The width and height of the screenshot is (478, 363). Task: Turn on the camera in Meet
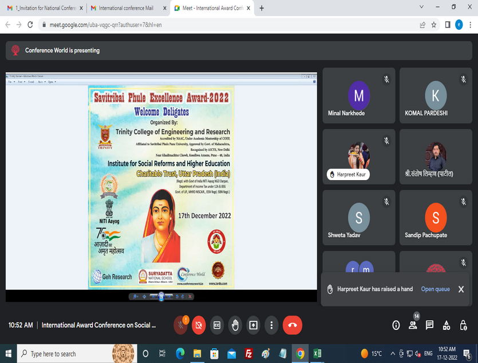pos(199,325)
